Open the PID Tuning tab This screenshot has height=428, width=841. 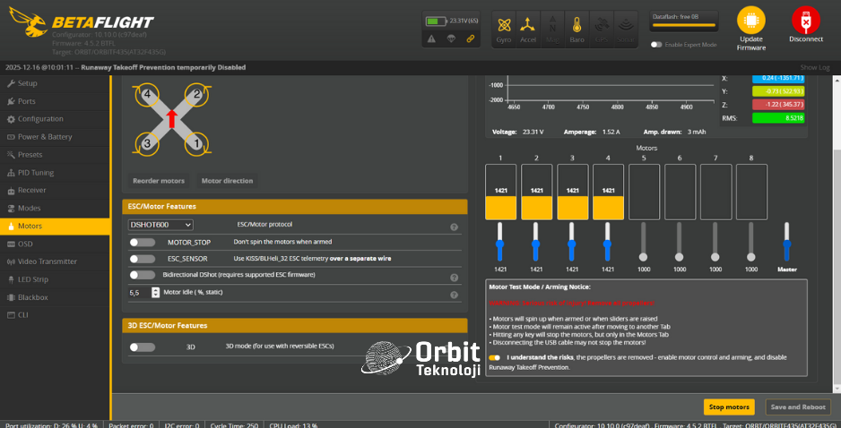click(36, 172)
